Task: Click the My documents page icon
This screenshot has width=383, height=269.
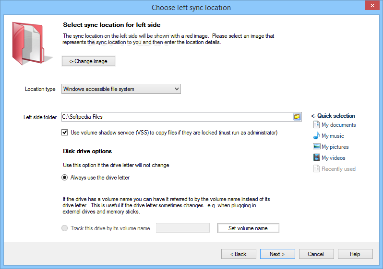Action: (x=316, y=124)
